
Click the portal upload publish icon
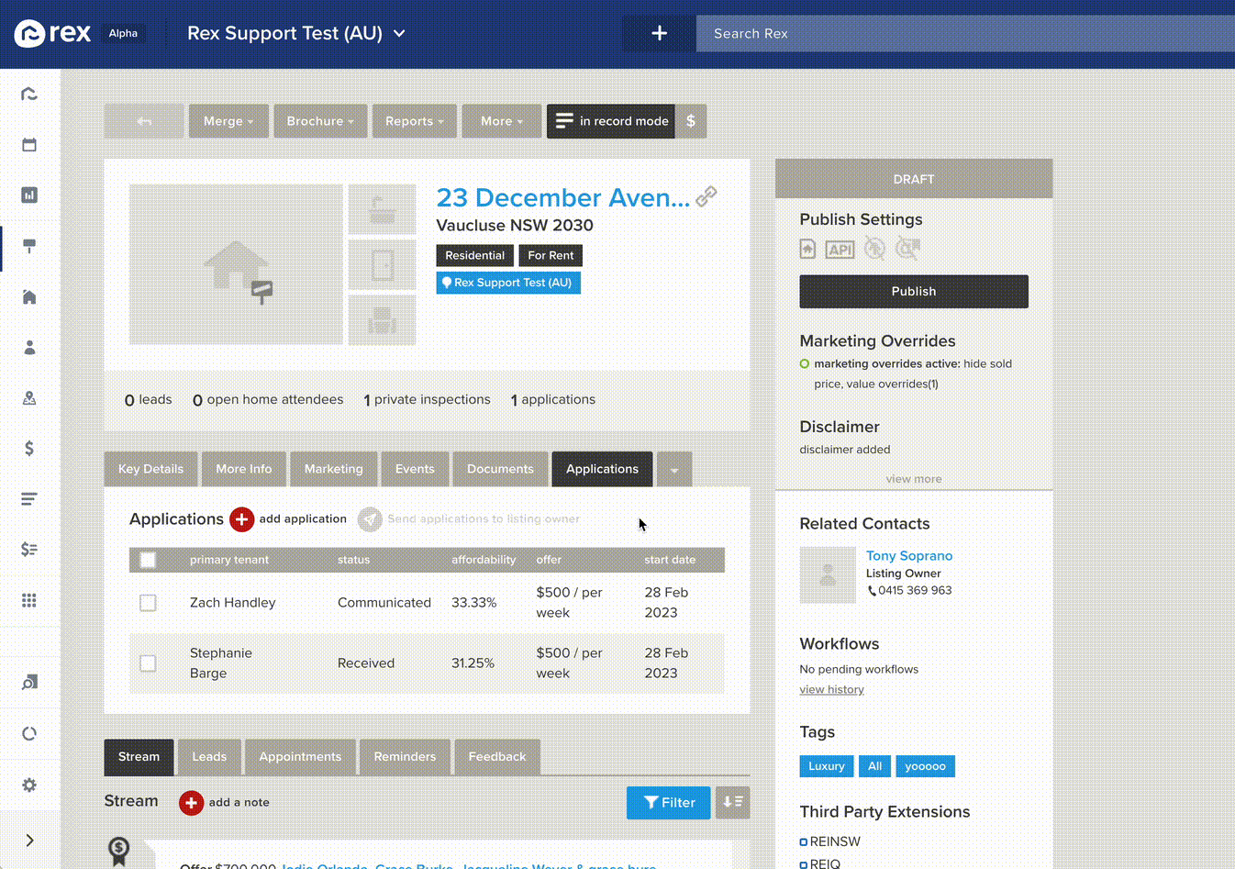807,249
